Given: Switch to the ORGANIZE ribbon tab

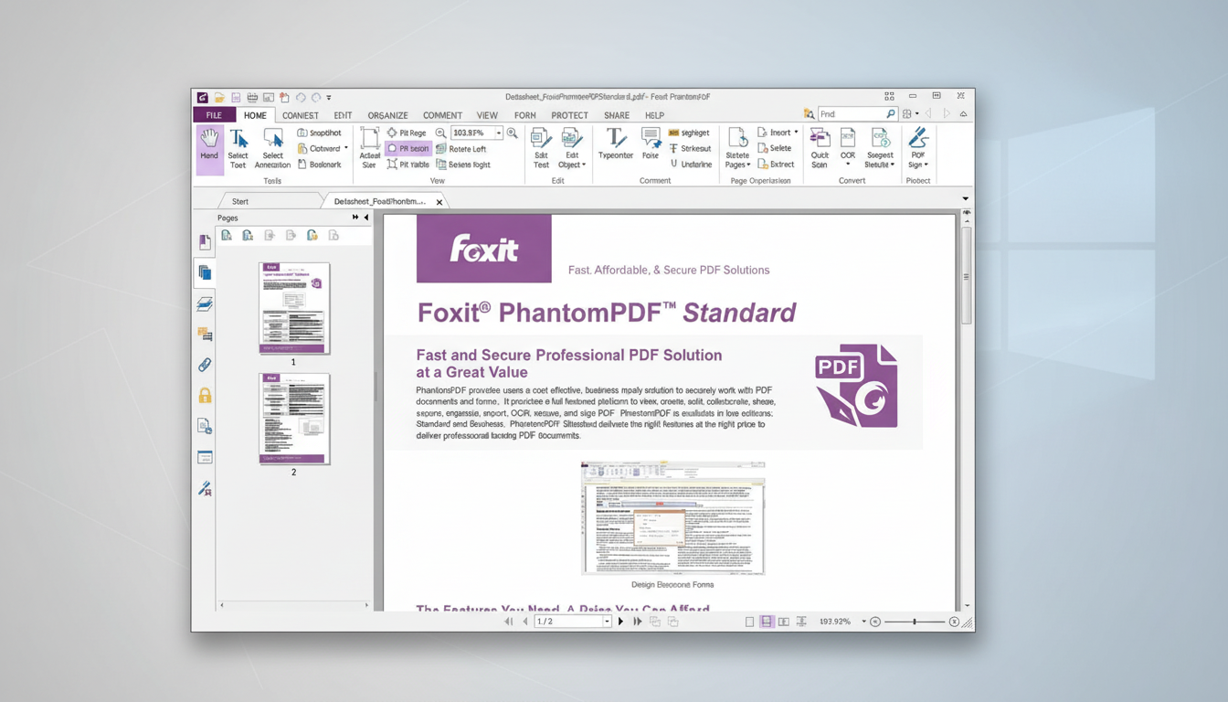Looking at the screenshot, I should 387,115.
